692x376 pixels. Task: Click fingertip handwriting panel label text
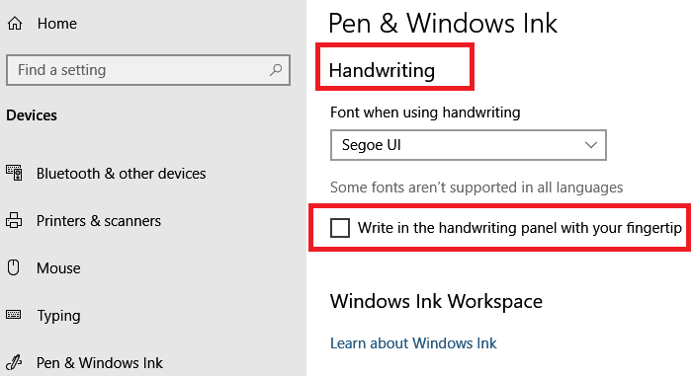coord(519,228)
